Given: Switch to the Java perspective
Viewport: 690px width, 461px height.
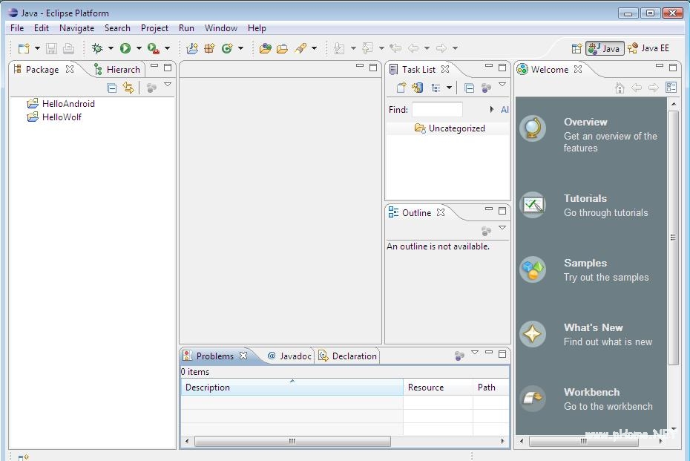Looking at the screenshot, I should point(605,48).
